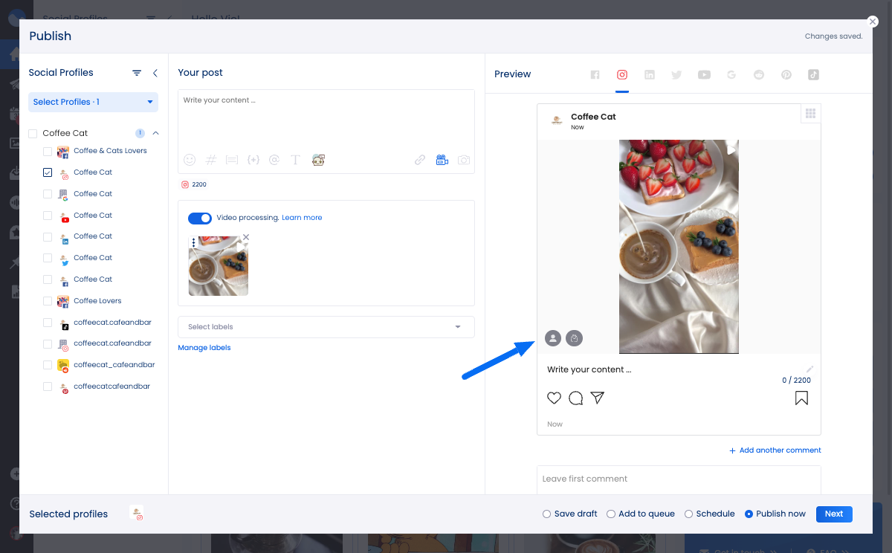Check the coffeecat_cafeandbar profile checkbox
Image resolution: width=892 pixels, height=553 pixels.
click(48, 365)
